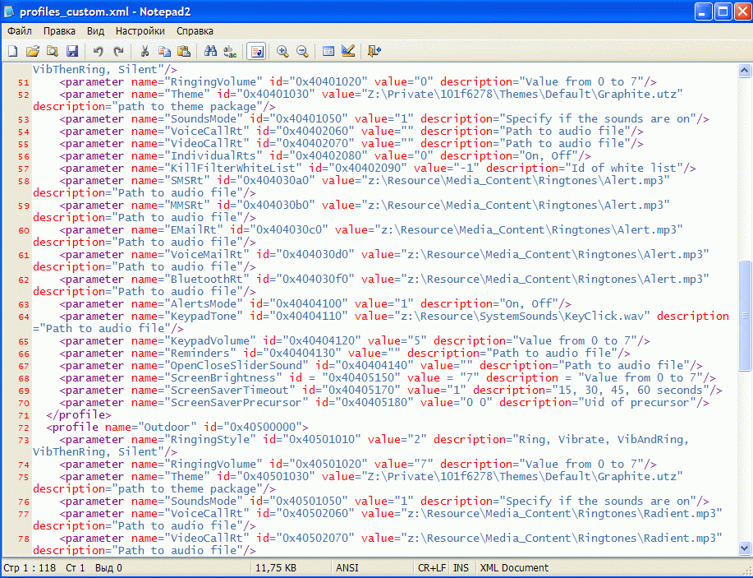
Task: Click 'BluetoothRt' parameter name on line 62
Action: coord(207,280)
